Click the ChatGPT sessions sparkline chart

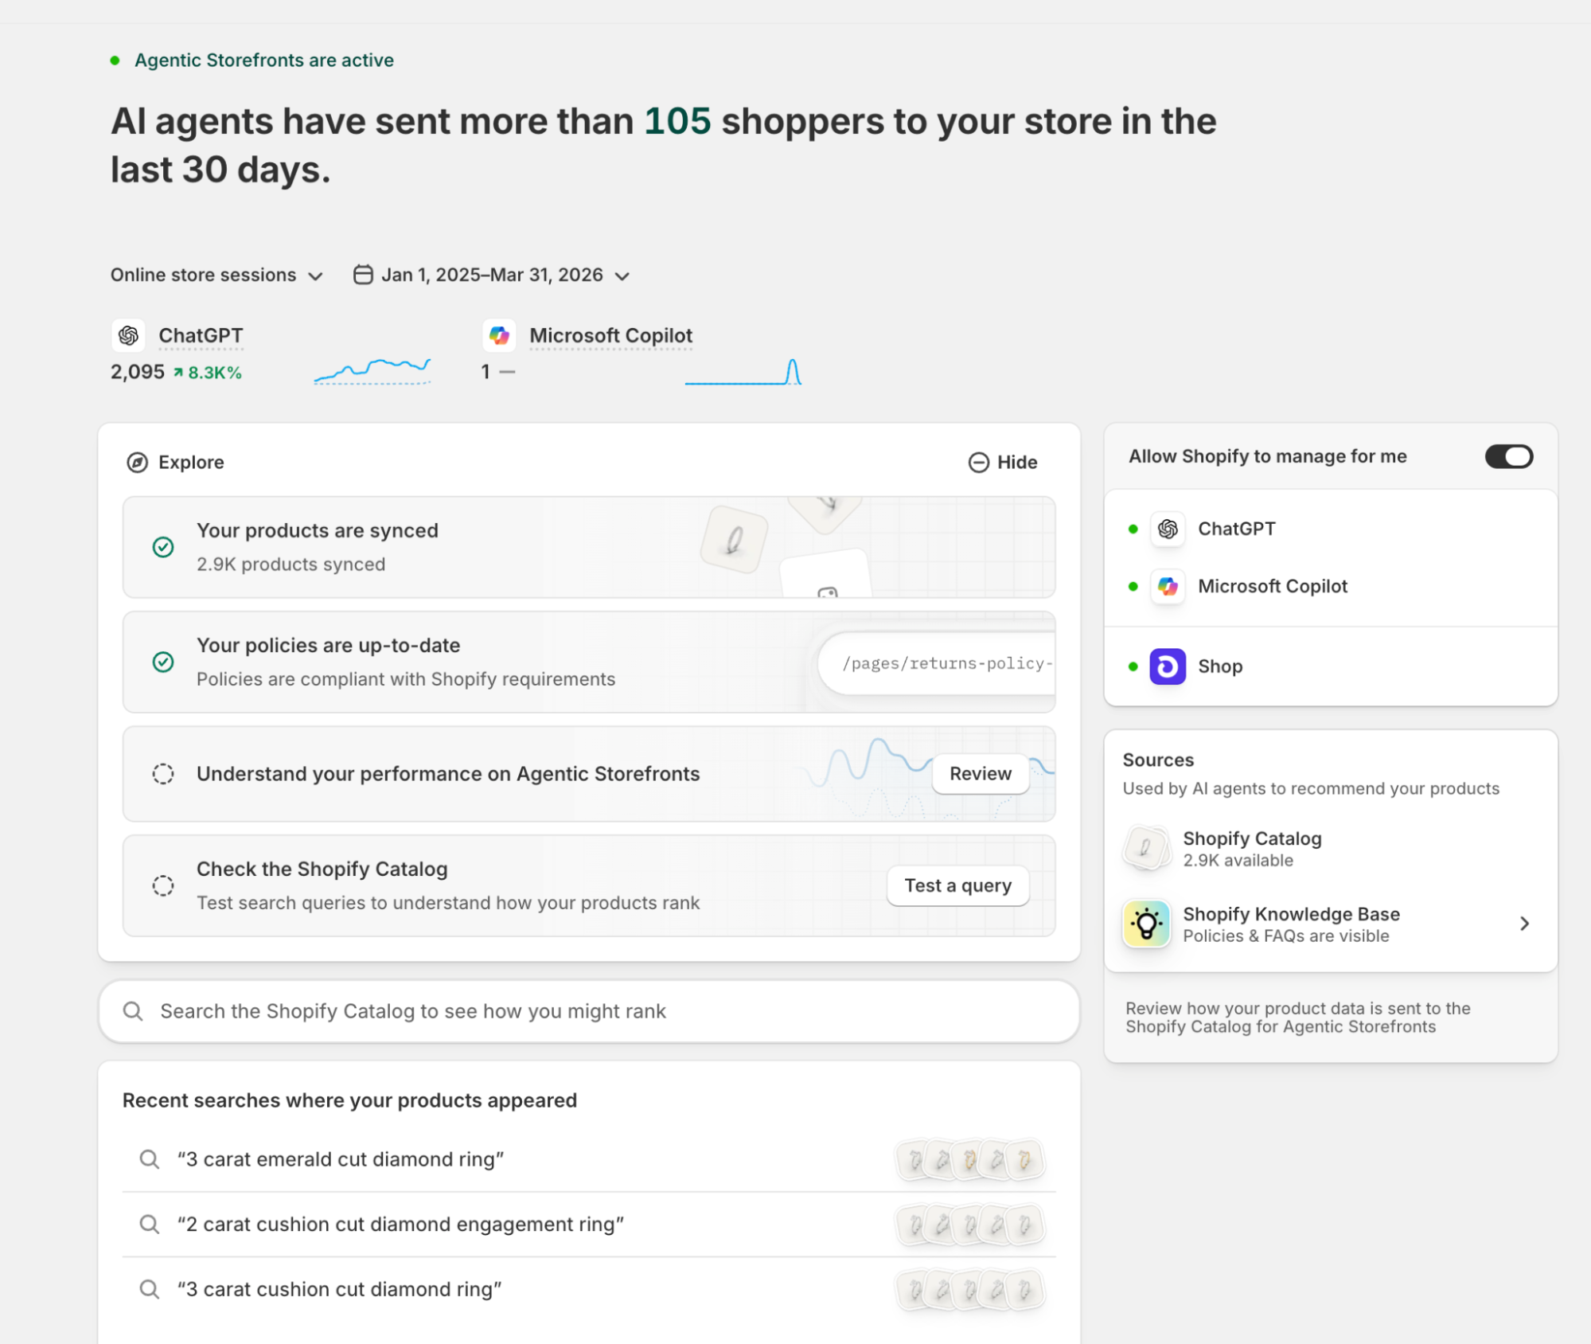(x=372, y=371)
